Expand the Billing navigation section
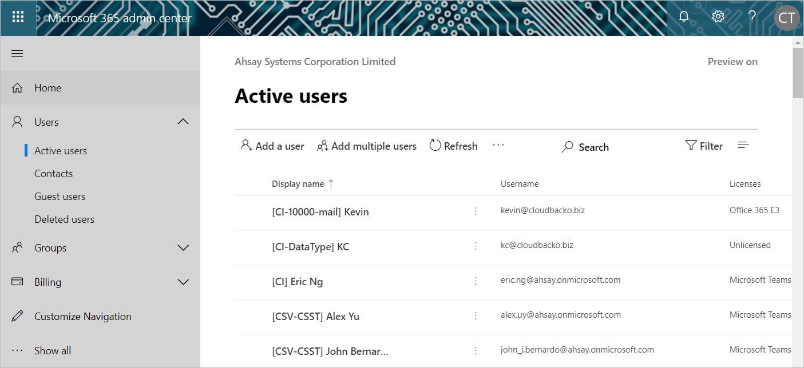The height and width of the screenshot is (368, 804). [x=183, y=282]
